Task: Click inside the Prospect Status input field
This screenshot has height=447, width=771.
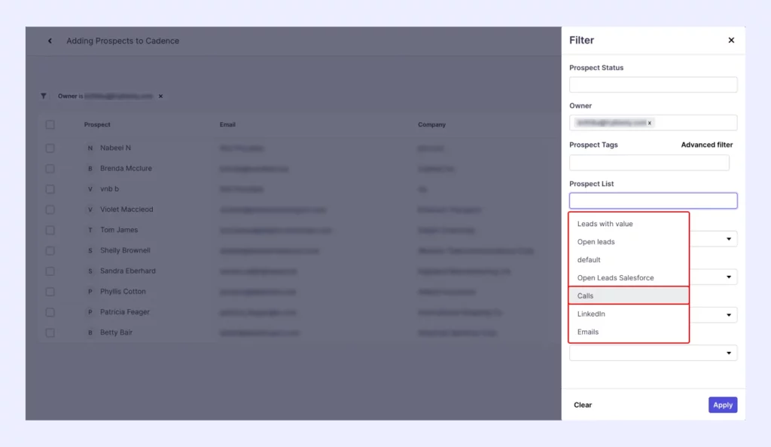Action: [652, 84]
